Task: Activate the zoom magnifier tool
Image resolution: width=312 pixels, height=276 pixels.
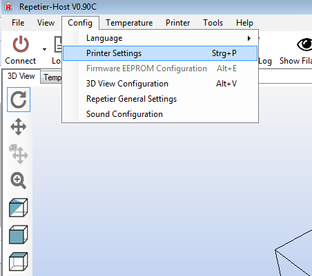Action: tap(19, 181)
